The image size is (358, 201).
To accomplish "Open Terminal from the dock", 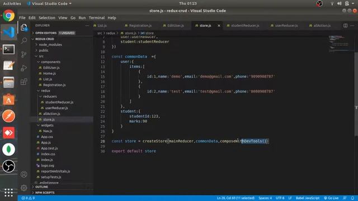I will click(x=9, y=49).
